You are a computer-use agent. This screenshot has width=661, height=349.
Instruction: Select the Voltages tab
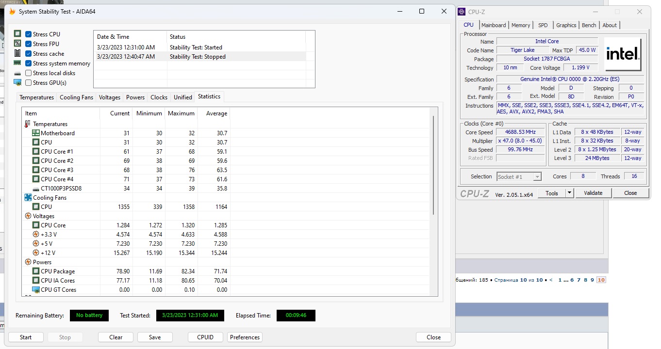[x=110, y=97]
